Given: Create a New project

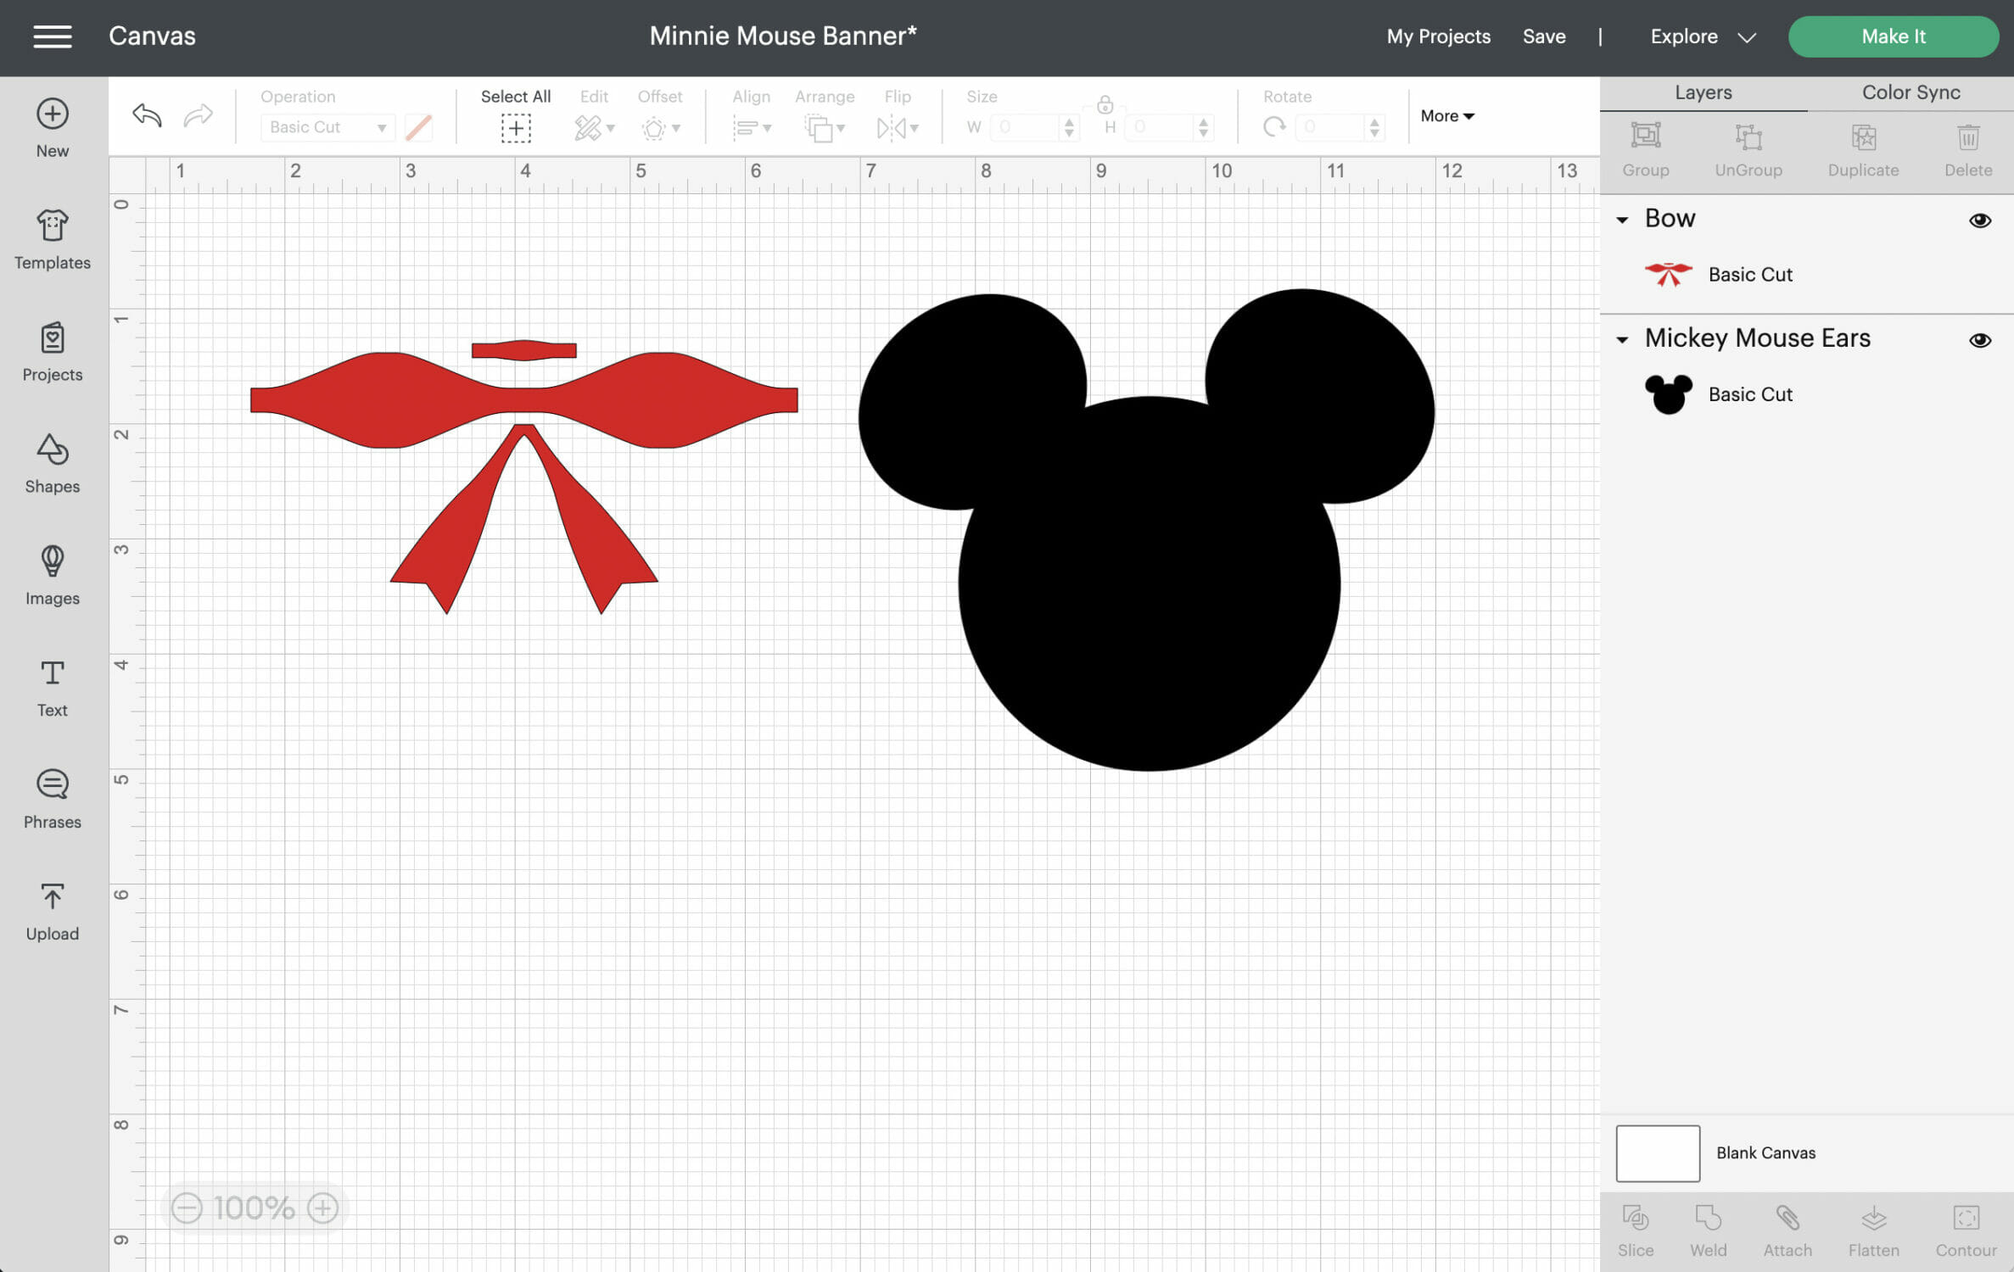Looking at the screenshot, I should click(53, 128).
